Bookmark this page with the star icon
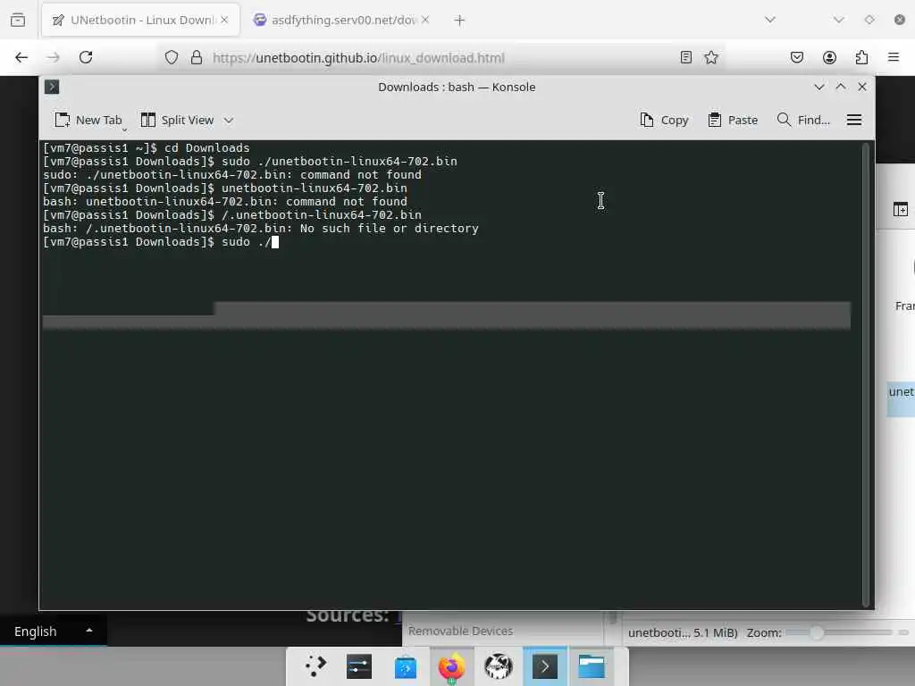 click(710, 57)
